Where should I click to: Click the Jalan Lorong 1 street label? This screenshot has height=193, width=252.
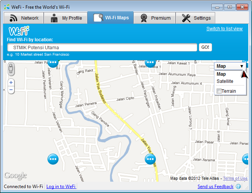pos(190,118)
